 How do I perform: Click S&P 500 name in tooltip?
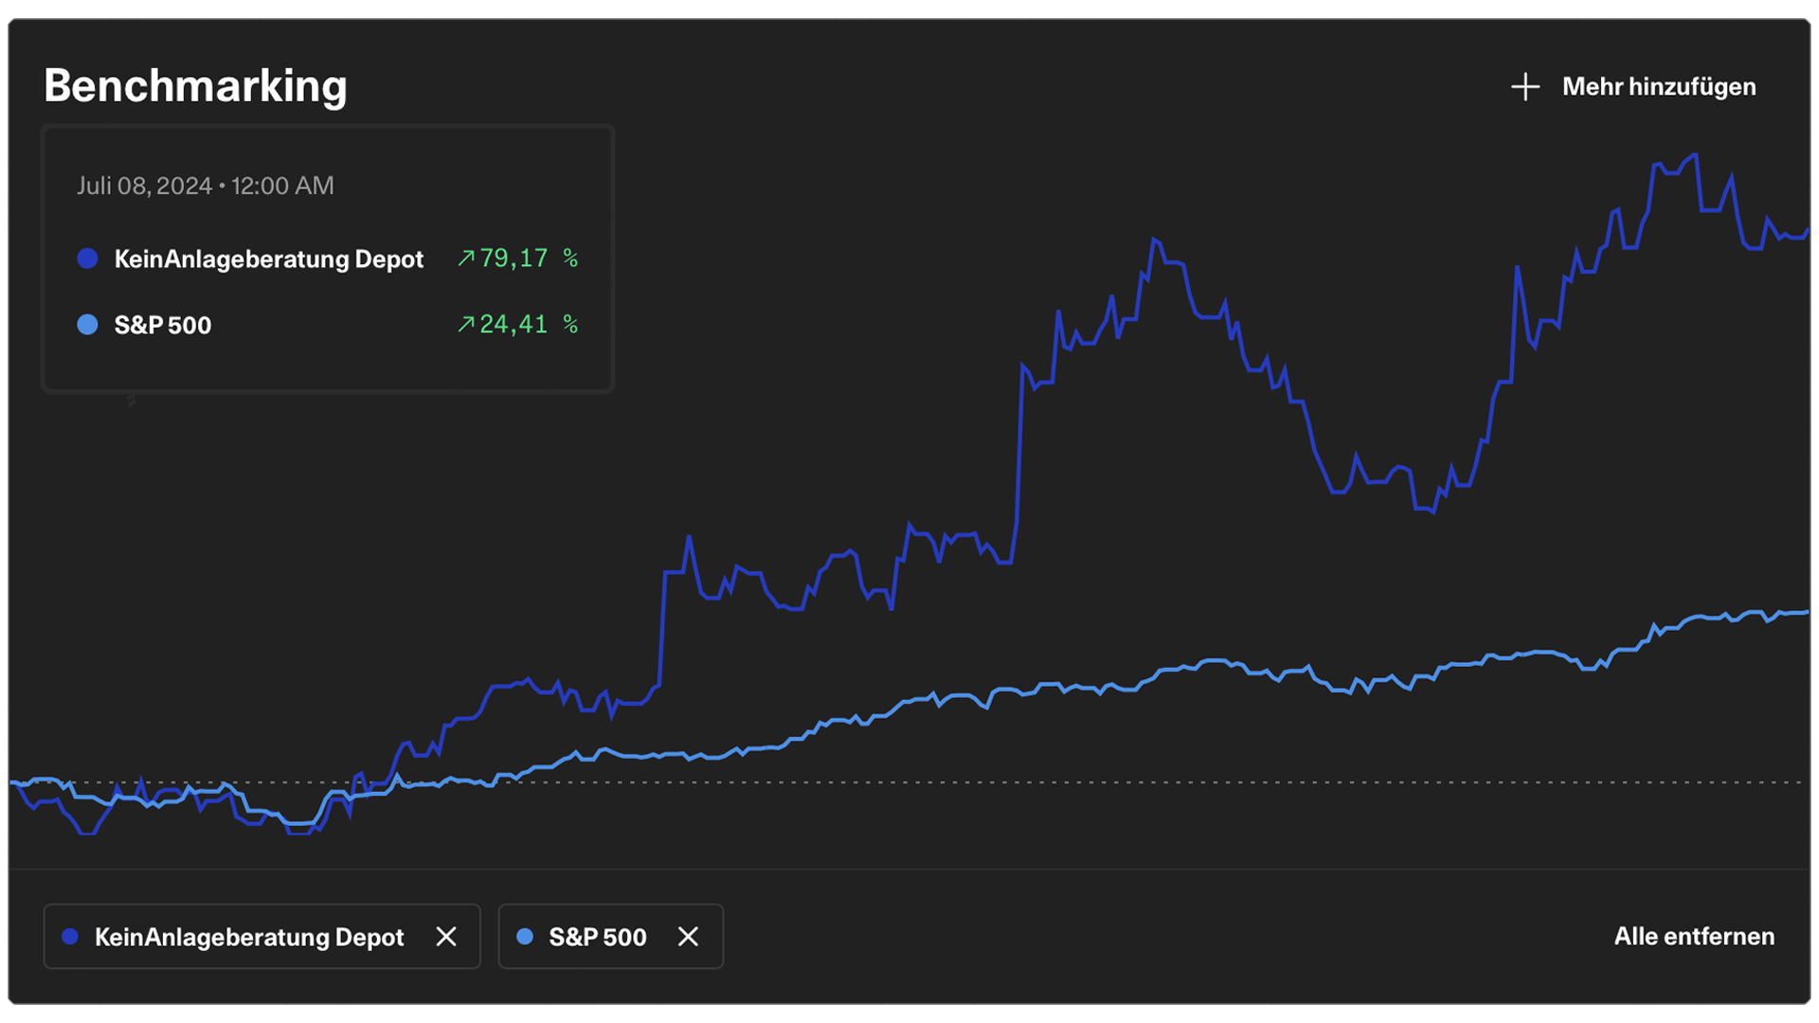pos(163,326)
